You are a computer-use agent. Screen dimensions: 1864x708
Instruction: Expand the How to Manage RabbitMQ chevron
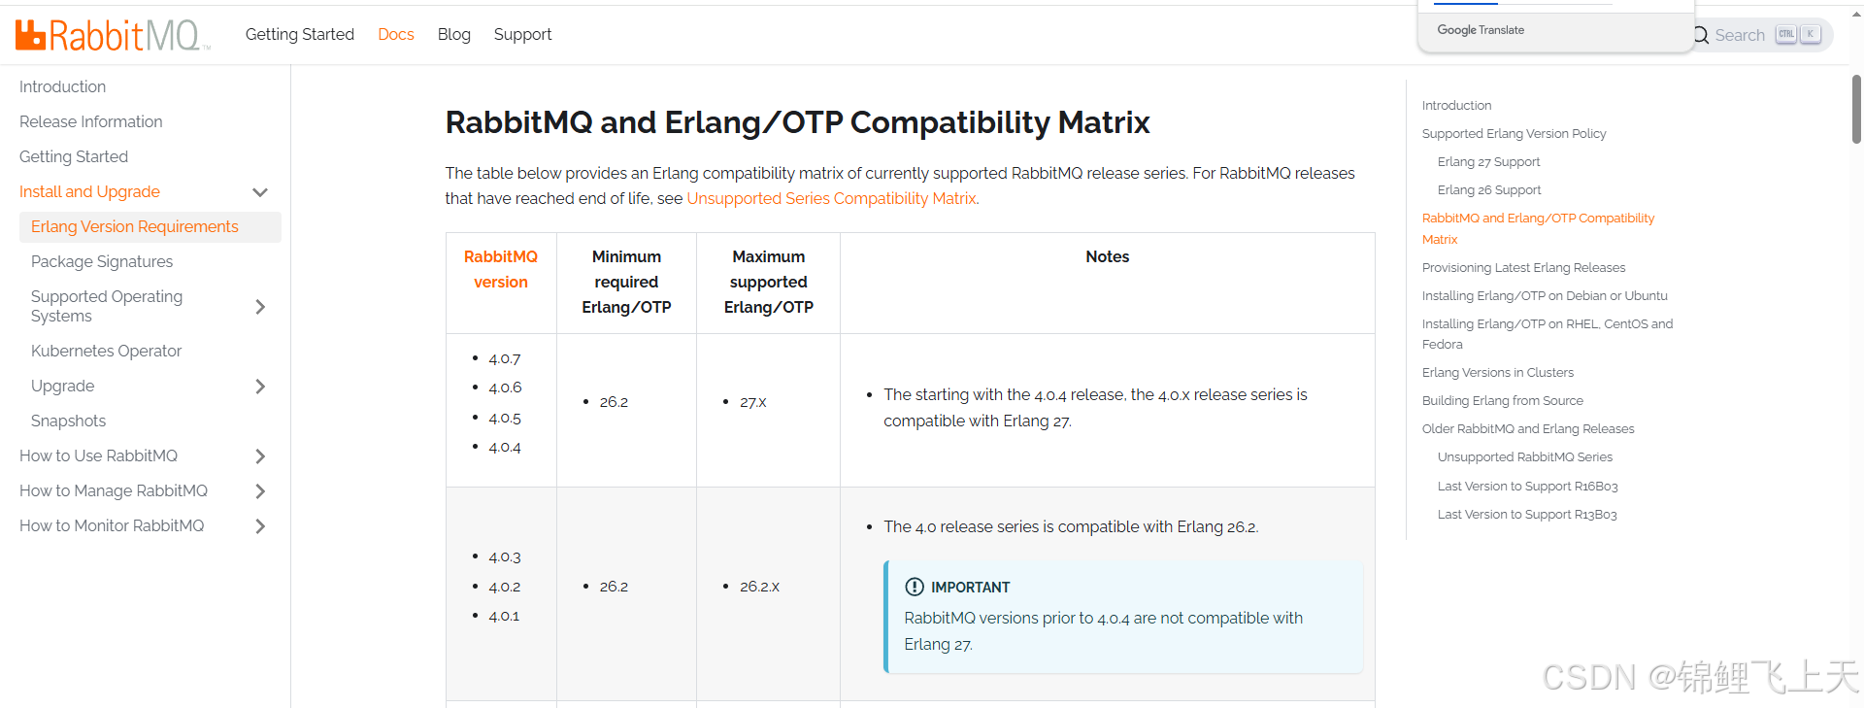point(260,491)
